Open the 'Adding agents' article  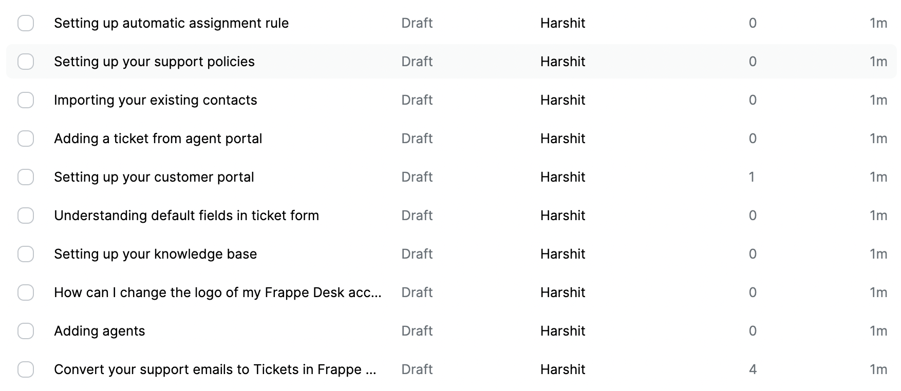(x=99, y=331)
